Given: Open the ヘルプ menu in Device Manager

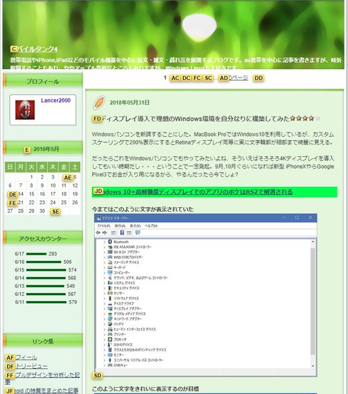Looking at the screenshot, I should tap(151, 226).
